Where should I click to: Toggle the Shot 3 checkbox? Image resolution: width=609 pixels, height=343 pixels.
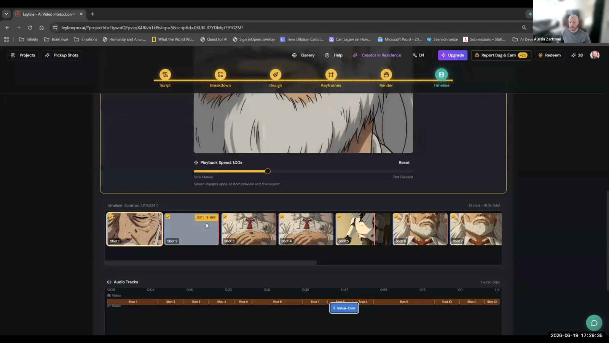tap(225, 216)
